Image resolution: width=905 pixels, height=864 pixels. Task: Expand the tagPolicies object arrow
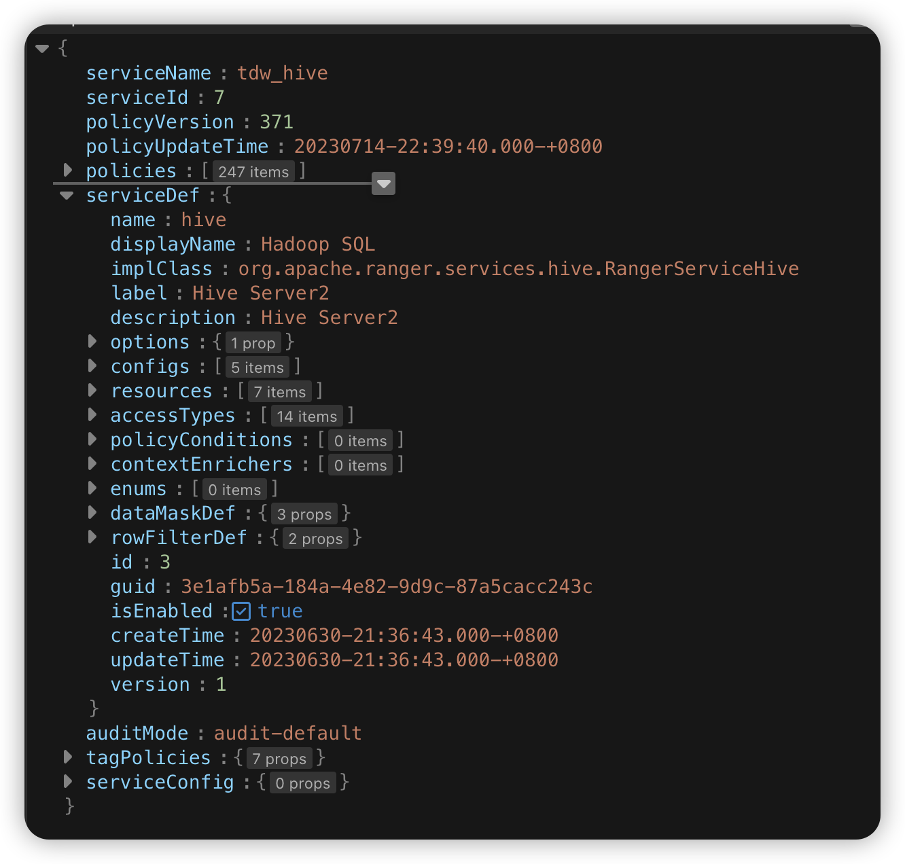pos(67,757)
